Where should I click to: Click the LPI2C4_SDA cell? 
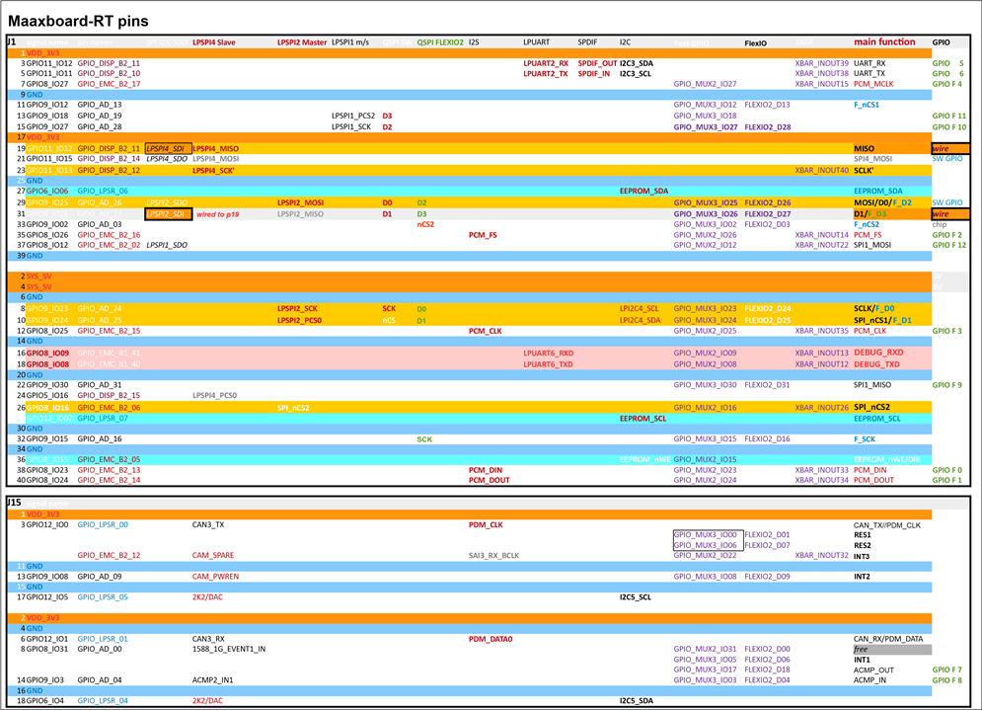pyautogui.click(x=641, y=320)
